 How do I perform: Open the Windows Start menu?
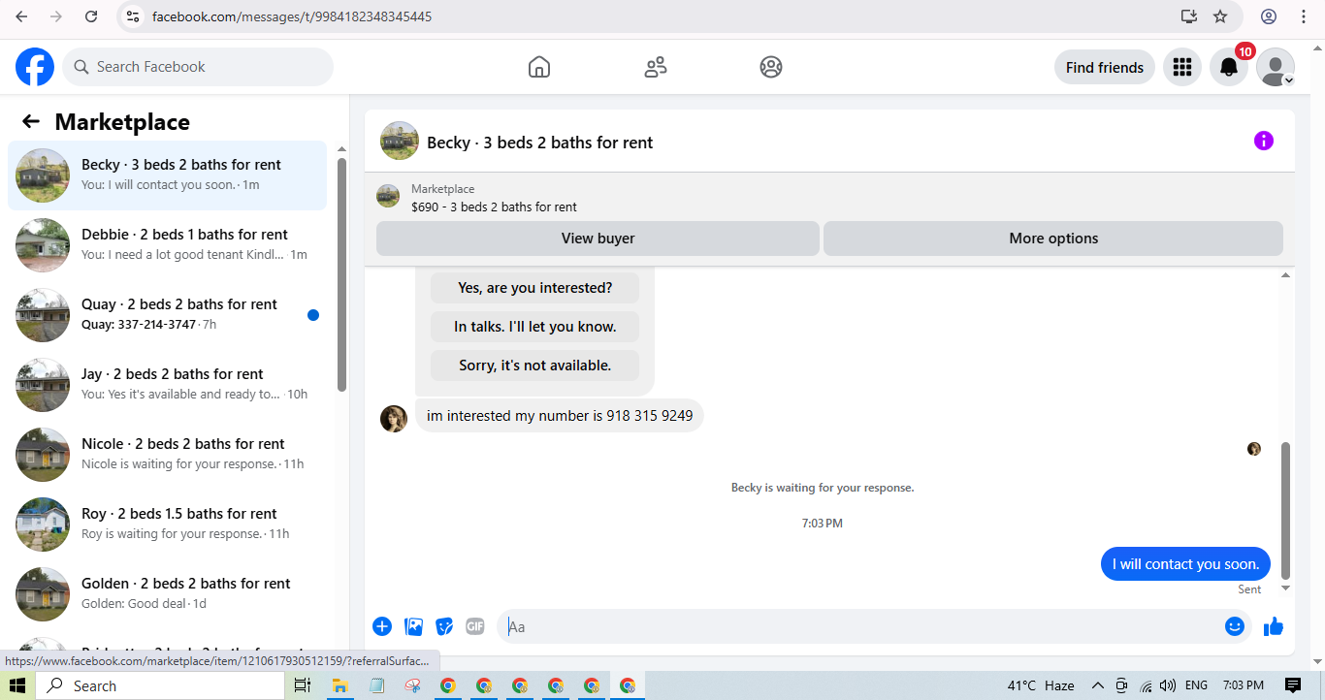coord(17,685)
